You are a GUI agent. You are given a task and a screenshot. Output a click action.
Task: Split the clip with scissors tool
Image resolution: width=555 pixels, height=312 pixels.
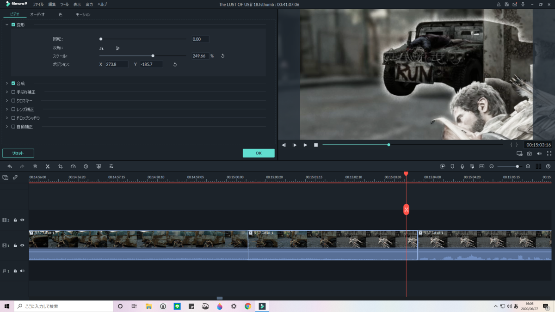48,166
